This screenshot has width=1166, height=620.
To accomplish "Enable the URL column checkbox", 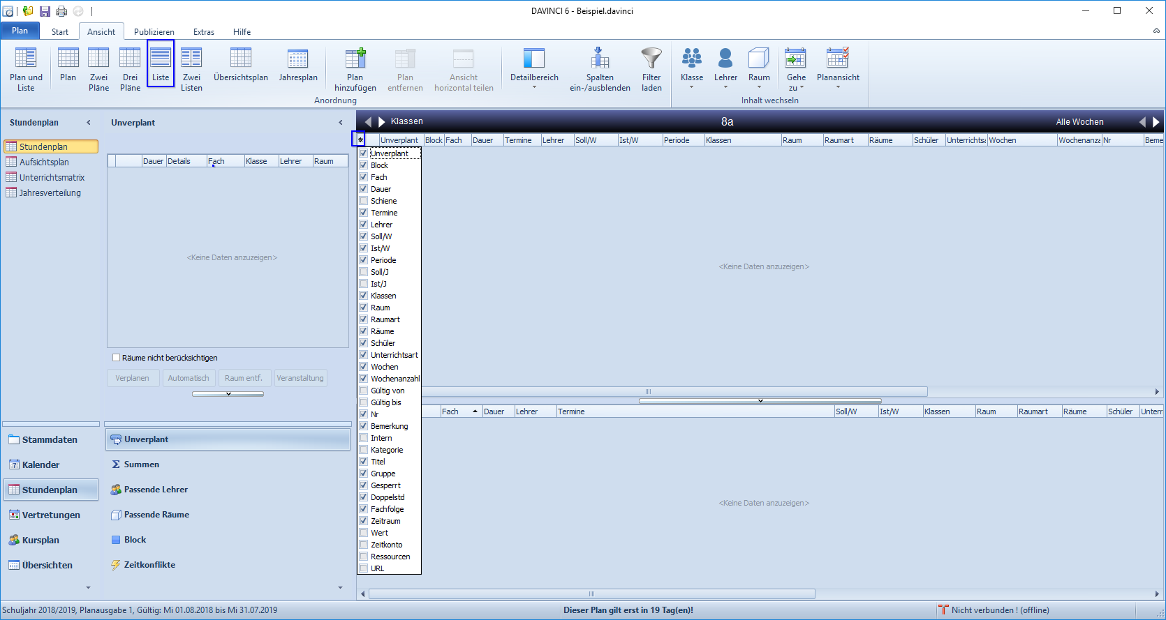I will 363,568.
